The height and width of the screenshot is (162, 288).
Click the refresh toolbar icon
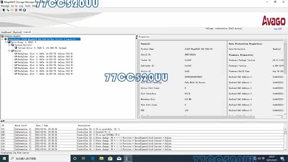click(x=8, y=10)
